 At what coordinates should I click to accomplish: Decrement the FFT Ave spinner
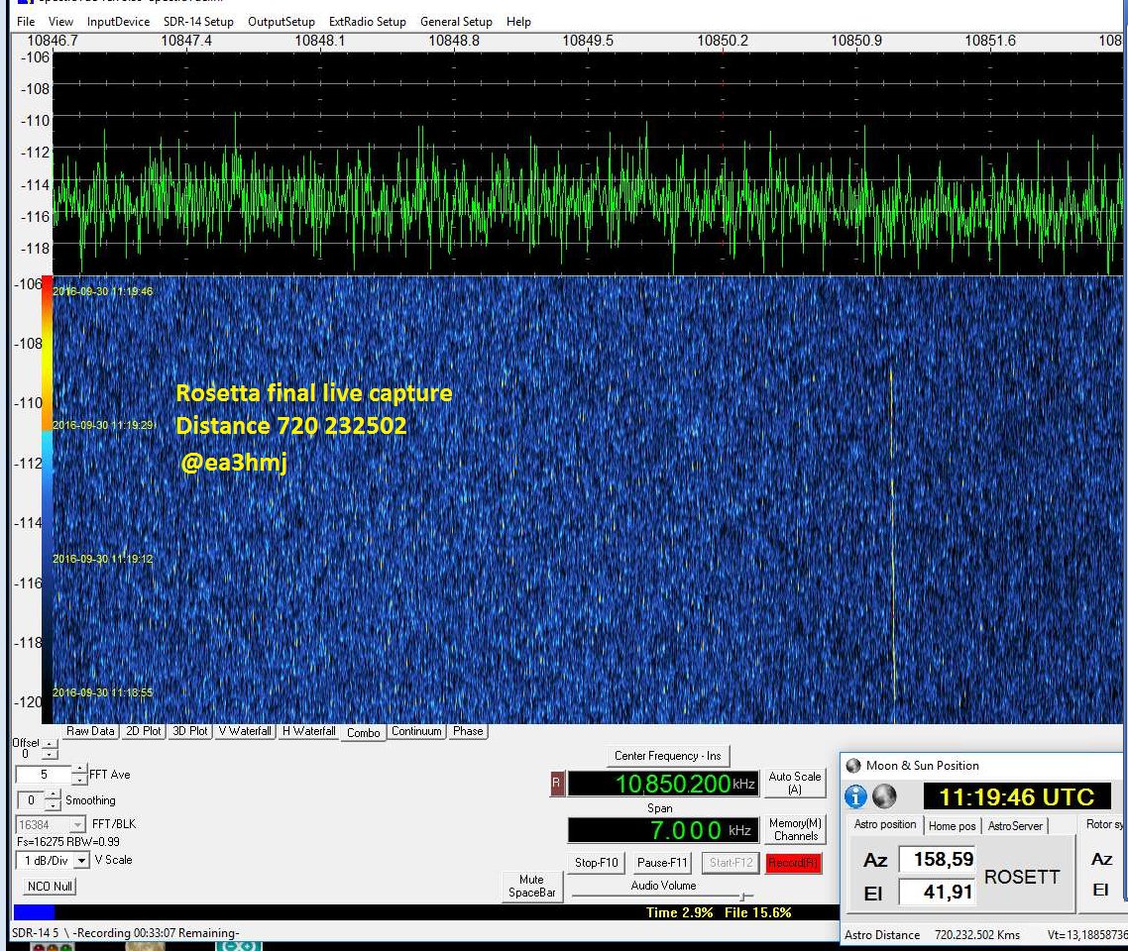[80, 780]
